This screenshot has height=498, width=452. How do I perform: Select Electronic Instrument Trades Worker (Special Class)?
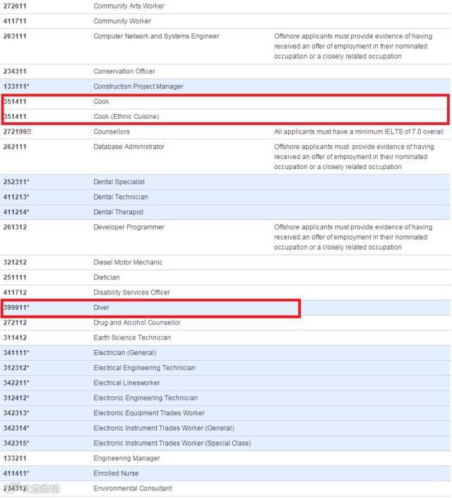[x=172, y=444]
